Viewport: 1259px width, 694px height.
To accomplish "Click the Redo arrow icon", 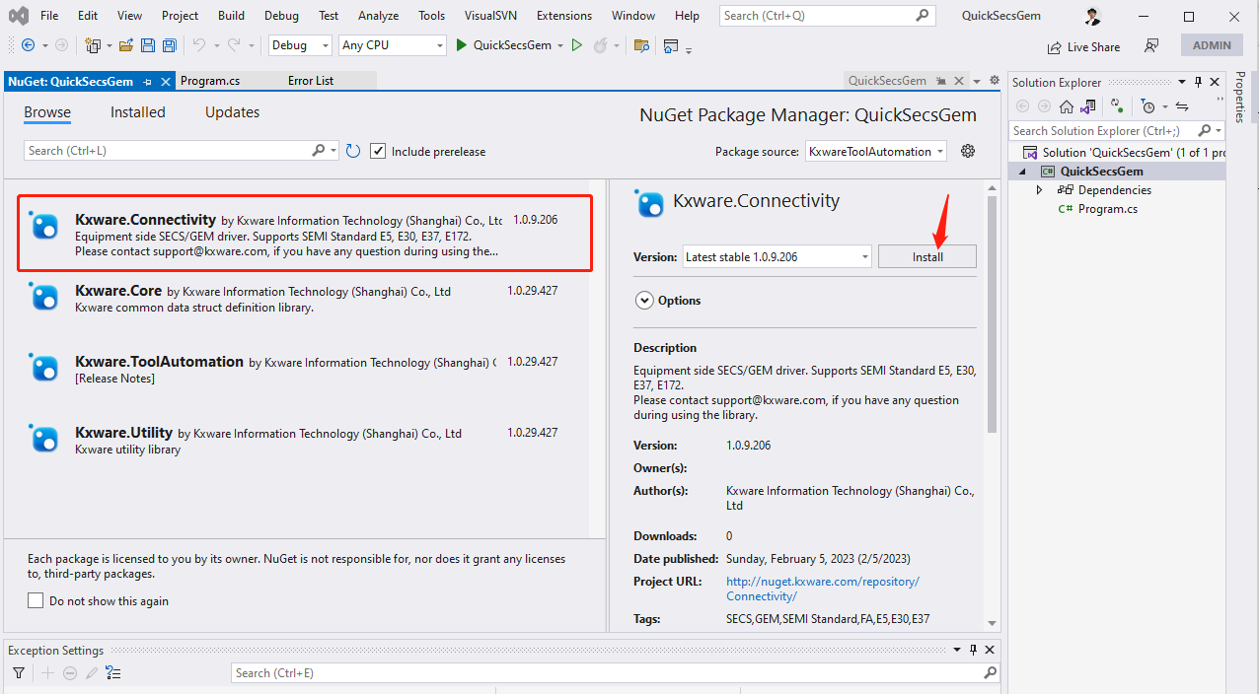I will coord(234,45).
